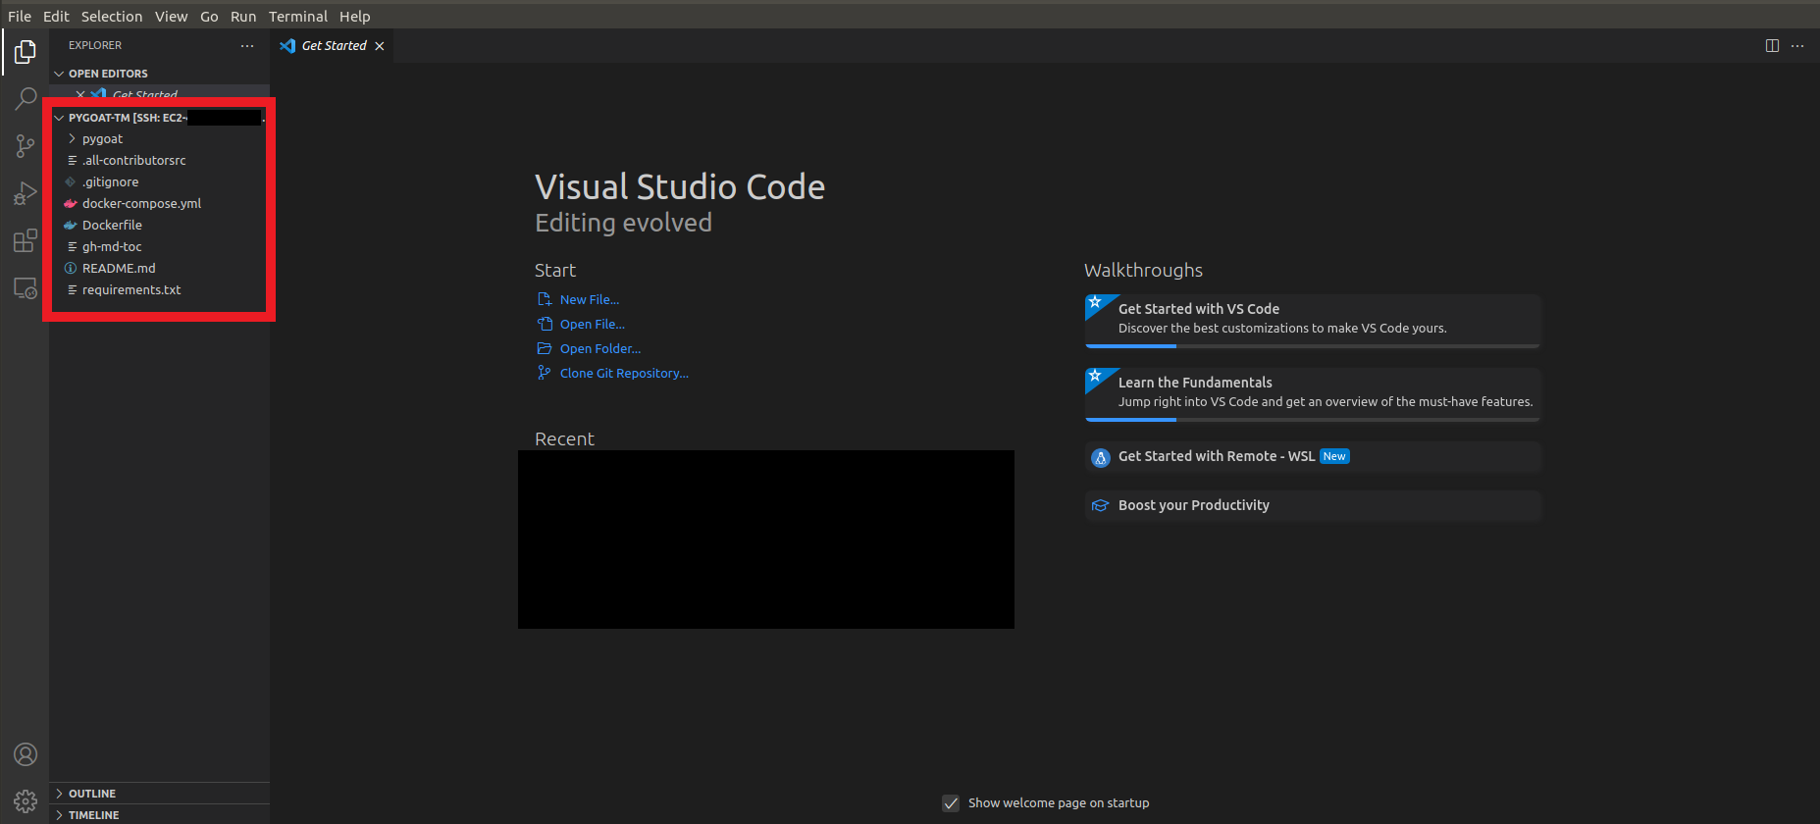Open the Run and Debug view
Image resolution: width=1820 pixels, height=824 pixels.
click(x=26, y=193)
